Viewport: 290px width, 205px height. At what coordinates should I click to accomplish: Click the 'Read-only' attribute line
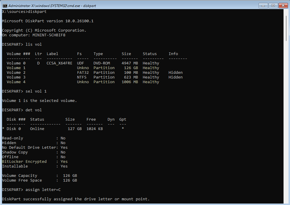pyautogui.click(x=34, y=138)
